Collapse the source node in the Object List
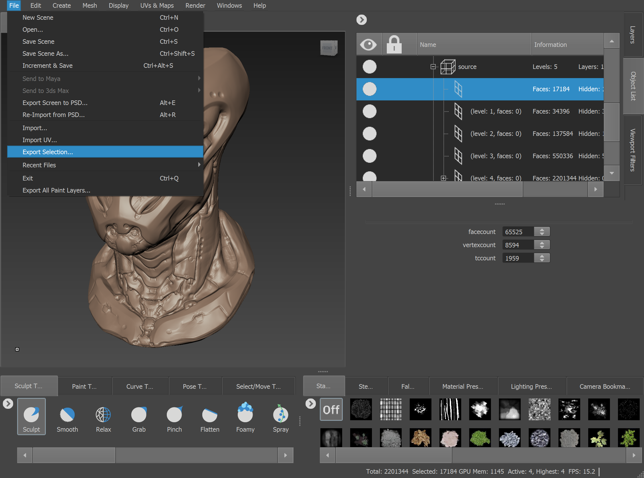Screen dimensions: 644x478 (x=433, y=67)
